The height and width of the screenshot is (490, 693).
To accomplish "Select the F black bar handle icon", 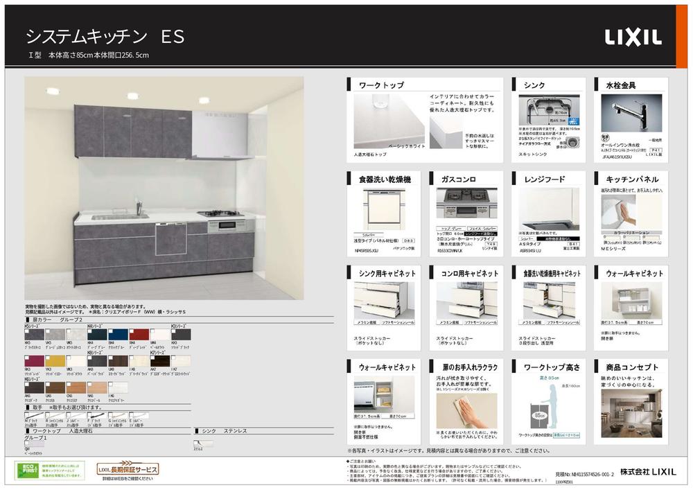I will click(96, 414).
